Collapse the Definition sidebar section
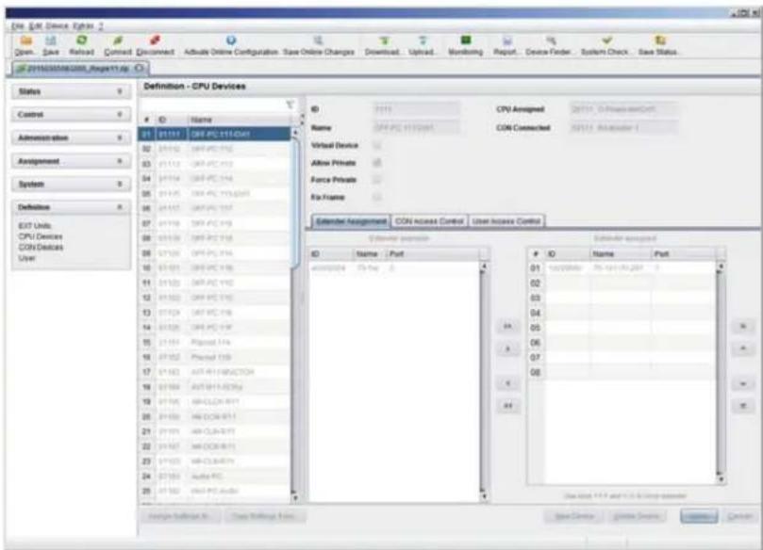 point(71,207)
